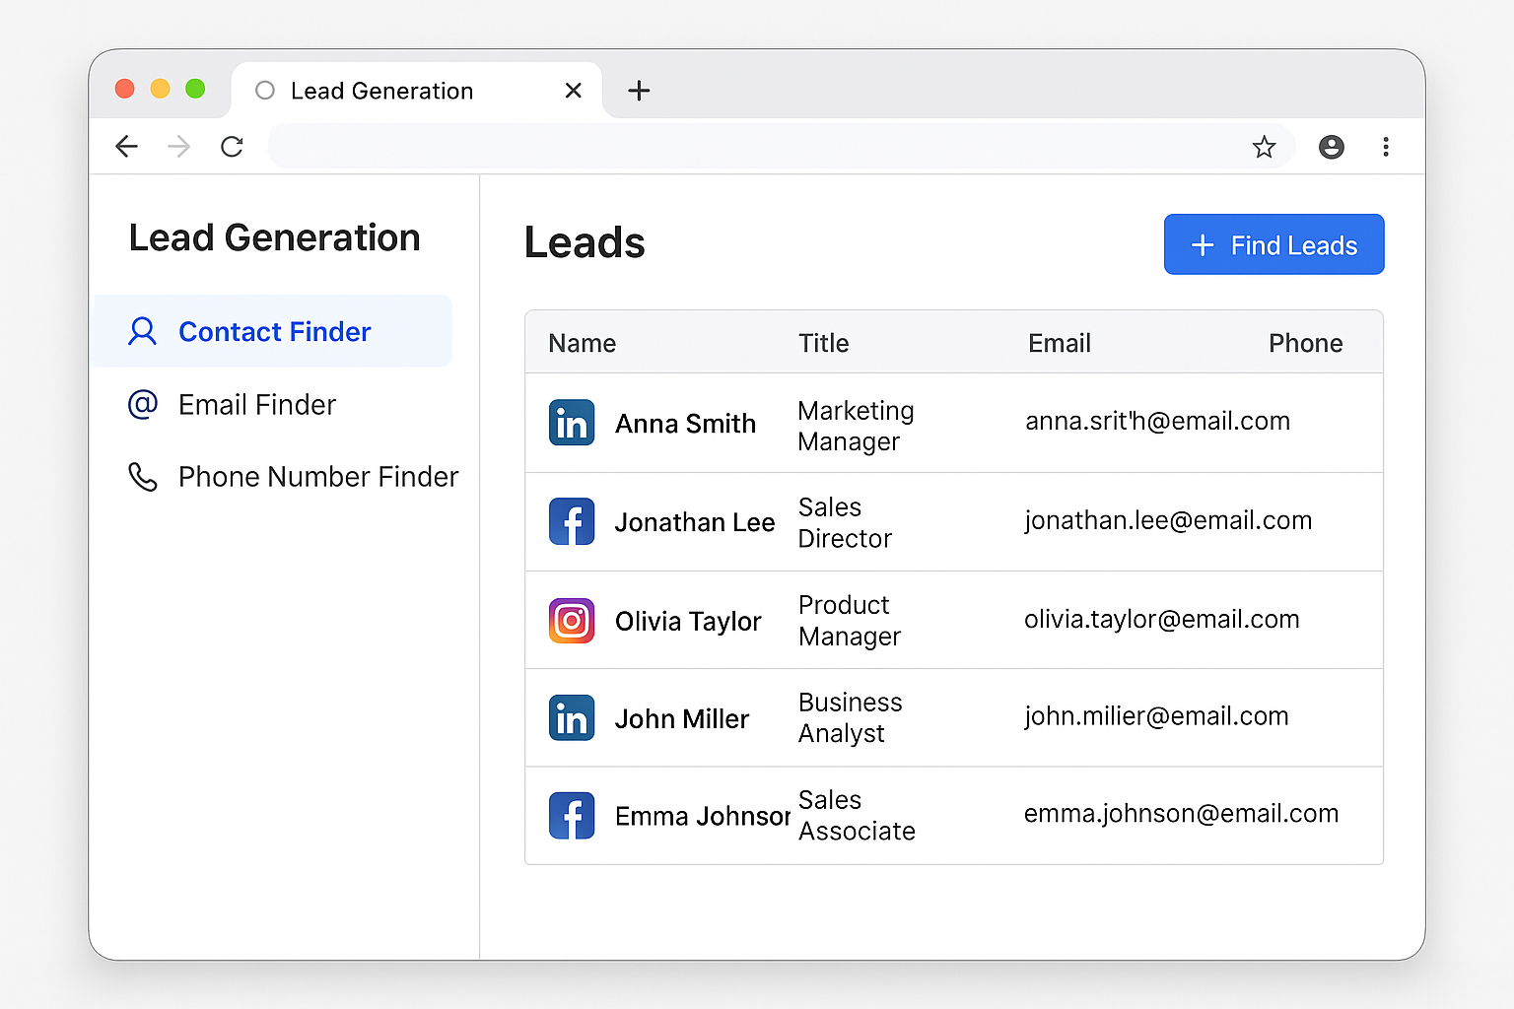
Task: Click anna.srit'h@email.com email link
Action: 1157,421
